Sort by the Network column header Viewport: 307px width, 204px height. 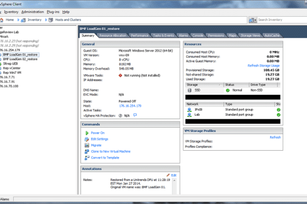(x=204, y=105)
